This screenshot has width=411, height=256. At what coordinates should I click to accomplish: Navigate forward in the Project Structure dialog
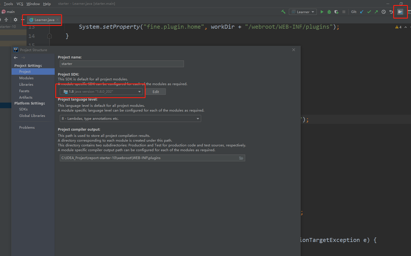23,58
